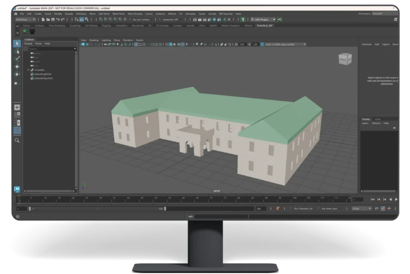Screen dimensions: 410x274
Task: Switch to the ProtoTech_SKP shelf tab
Action: click(x=265, y=26)
